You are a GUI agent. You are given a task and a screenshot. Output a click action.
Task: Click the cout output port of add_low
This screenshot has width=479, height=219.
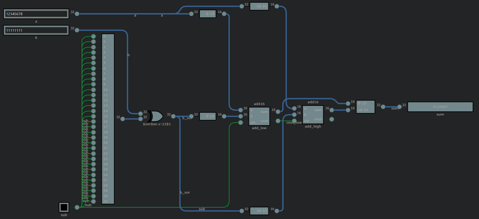pyautogui.click(x=278, y=121)
